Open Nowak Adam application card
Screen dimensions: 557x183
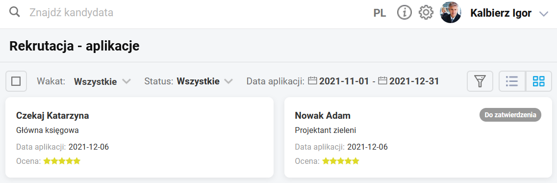[418, 137]
